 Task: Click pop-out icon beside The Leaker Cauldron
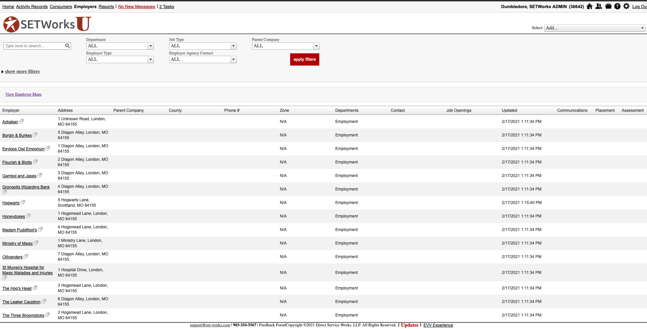click(x=44, y=301)
